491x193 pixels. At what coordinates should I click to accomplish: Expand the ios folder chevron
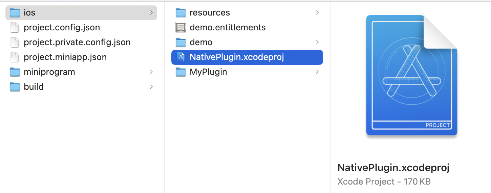(x=151, y=12)
